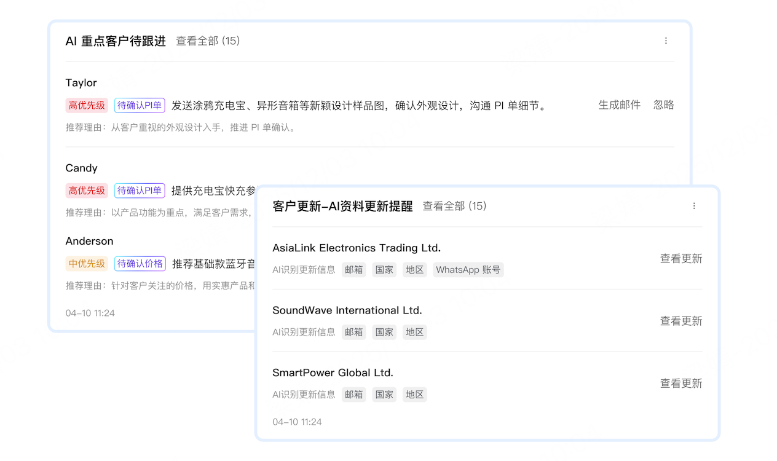Click 查看全部 (15) in the 客户更新 card
This screenshot has width=777, height=461.
click(454, 207)
